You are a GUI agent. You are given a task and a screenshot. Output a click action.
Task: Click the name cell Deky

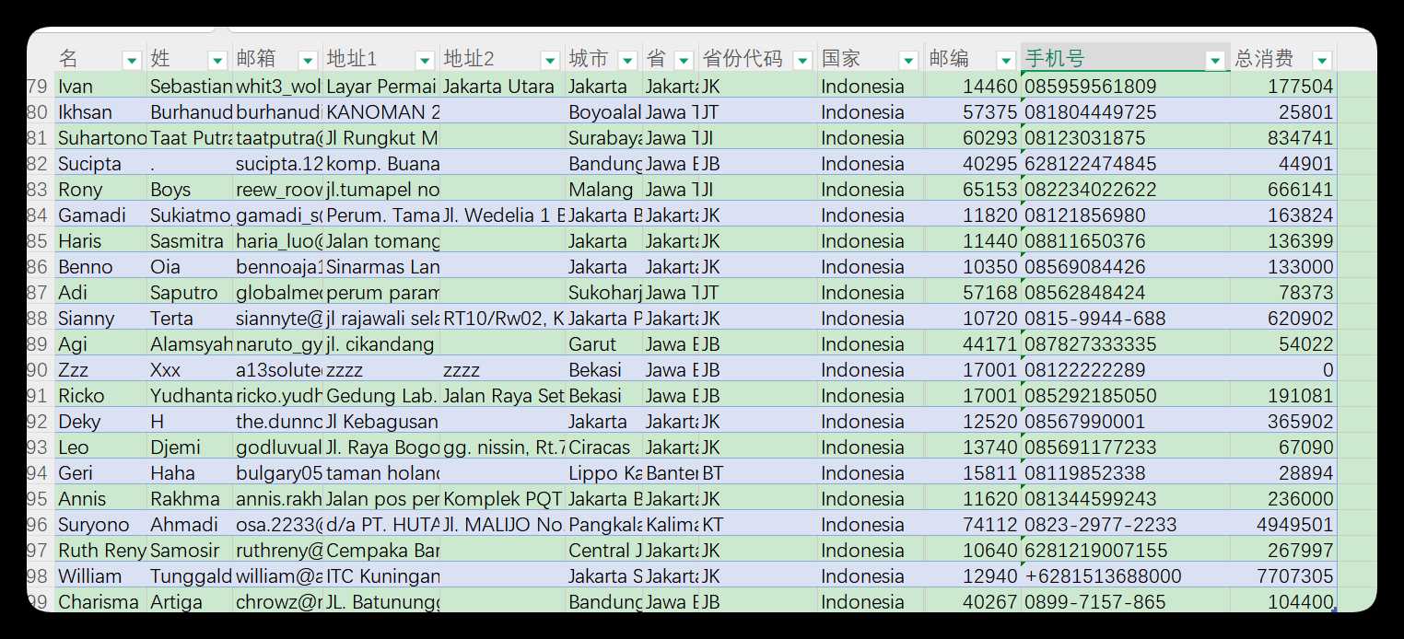(x=100, y=422)
